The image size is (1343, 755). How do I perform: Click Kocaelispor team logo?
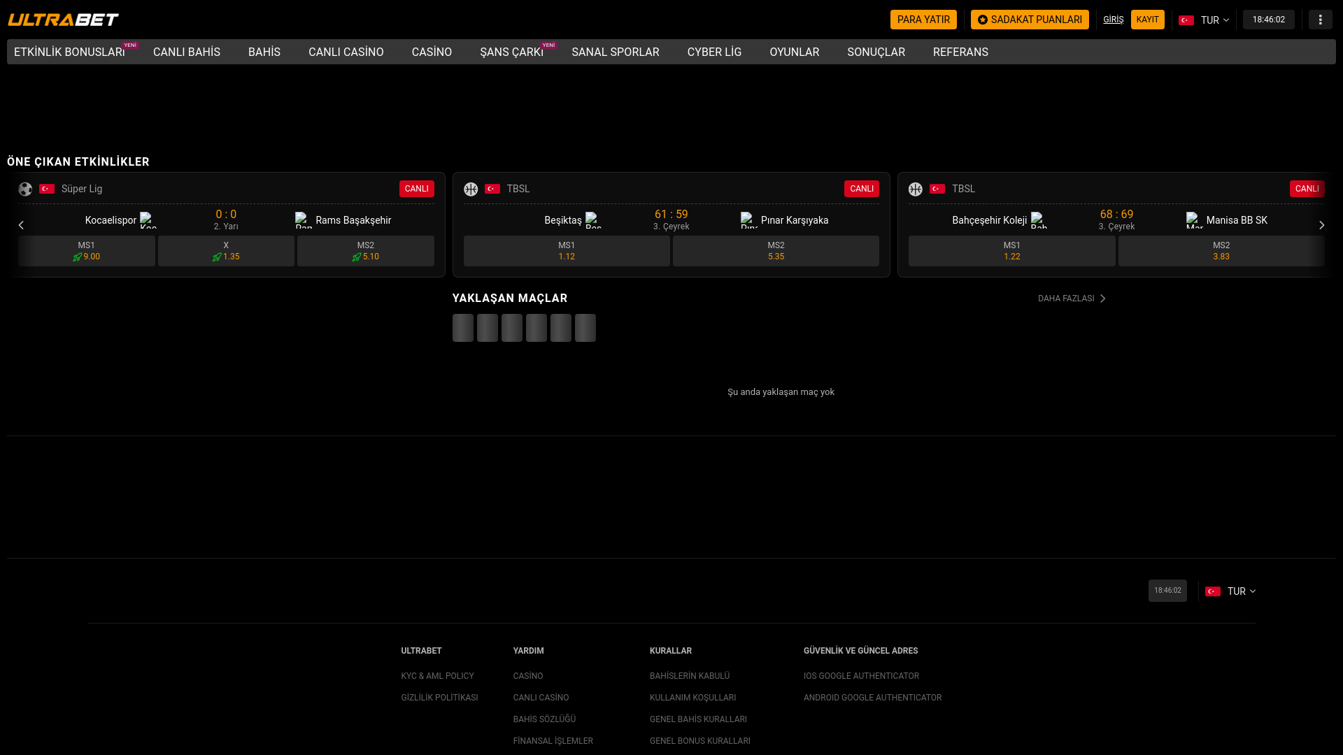[148, 220]
